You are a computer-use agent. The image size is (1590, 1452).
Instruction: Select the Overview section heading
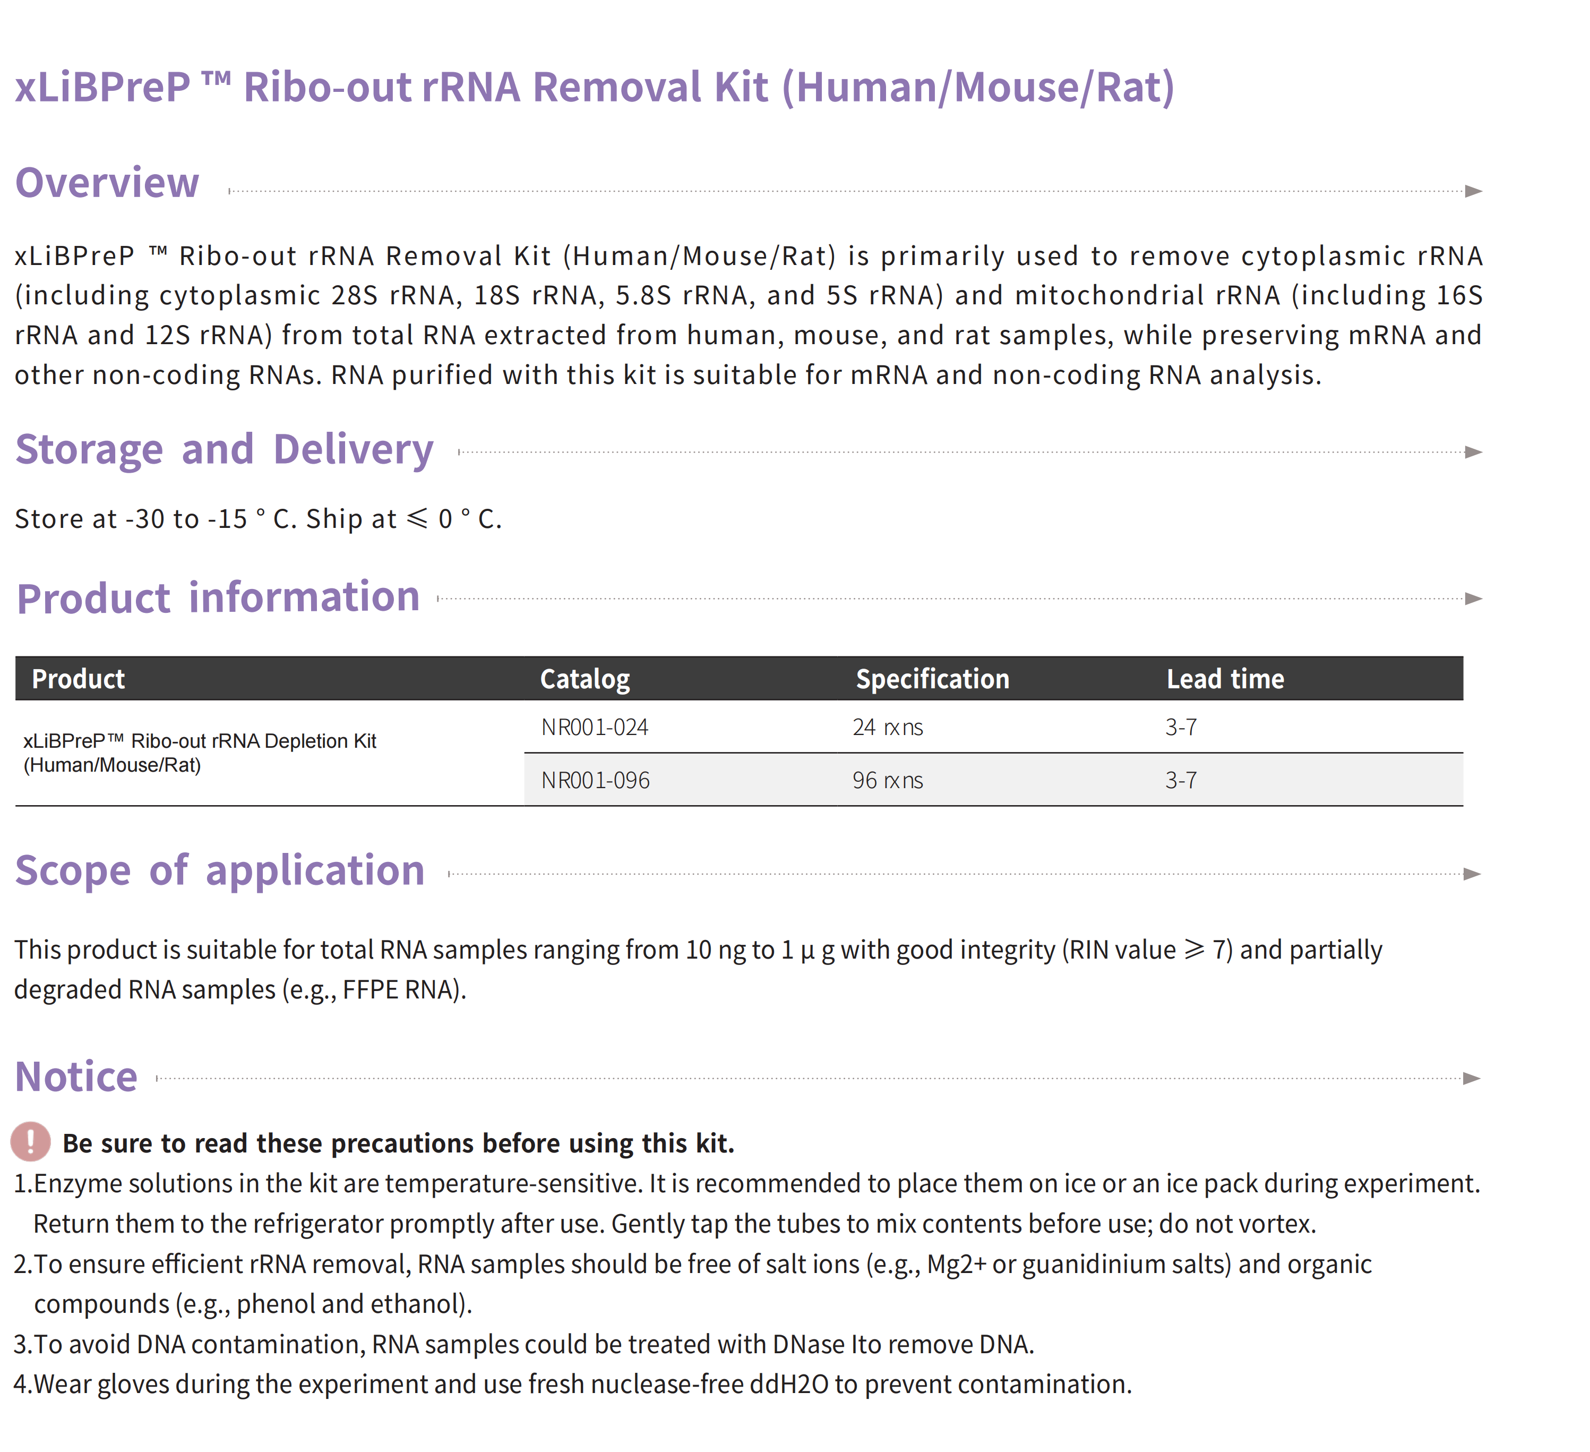[107, 183]
